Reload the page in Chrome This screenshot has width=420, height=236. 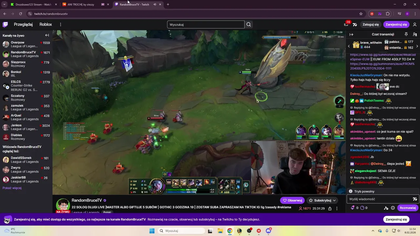(20, 14)
